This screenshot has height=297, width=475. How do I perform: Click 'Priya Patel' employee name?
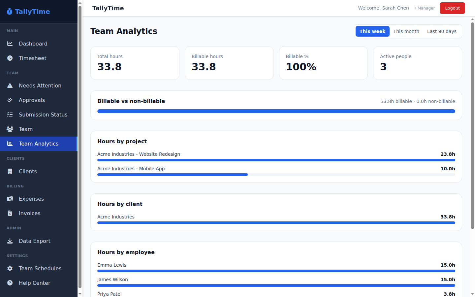click(x=110, y=294)
